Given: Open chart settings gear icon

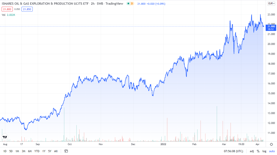Looking at the screenshot, I should (271, 144).
